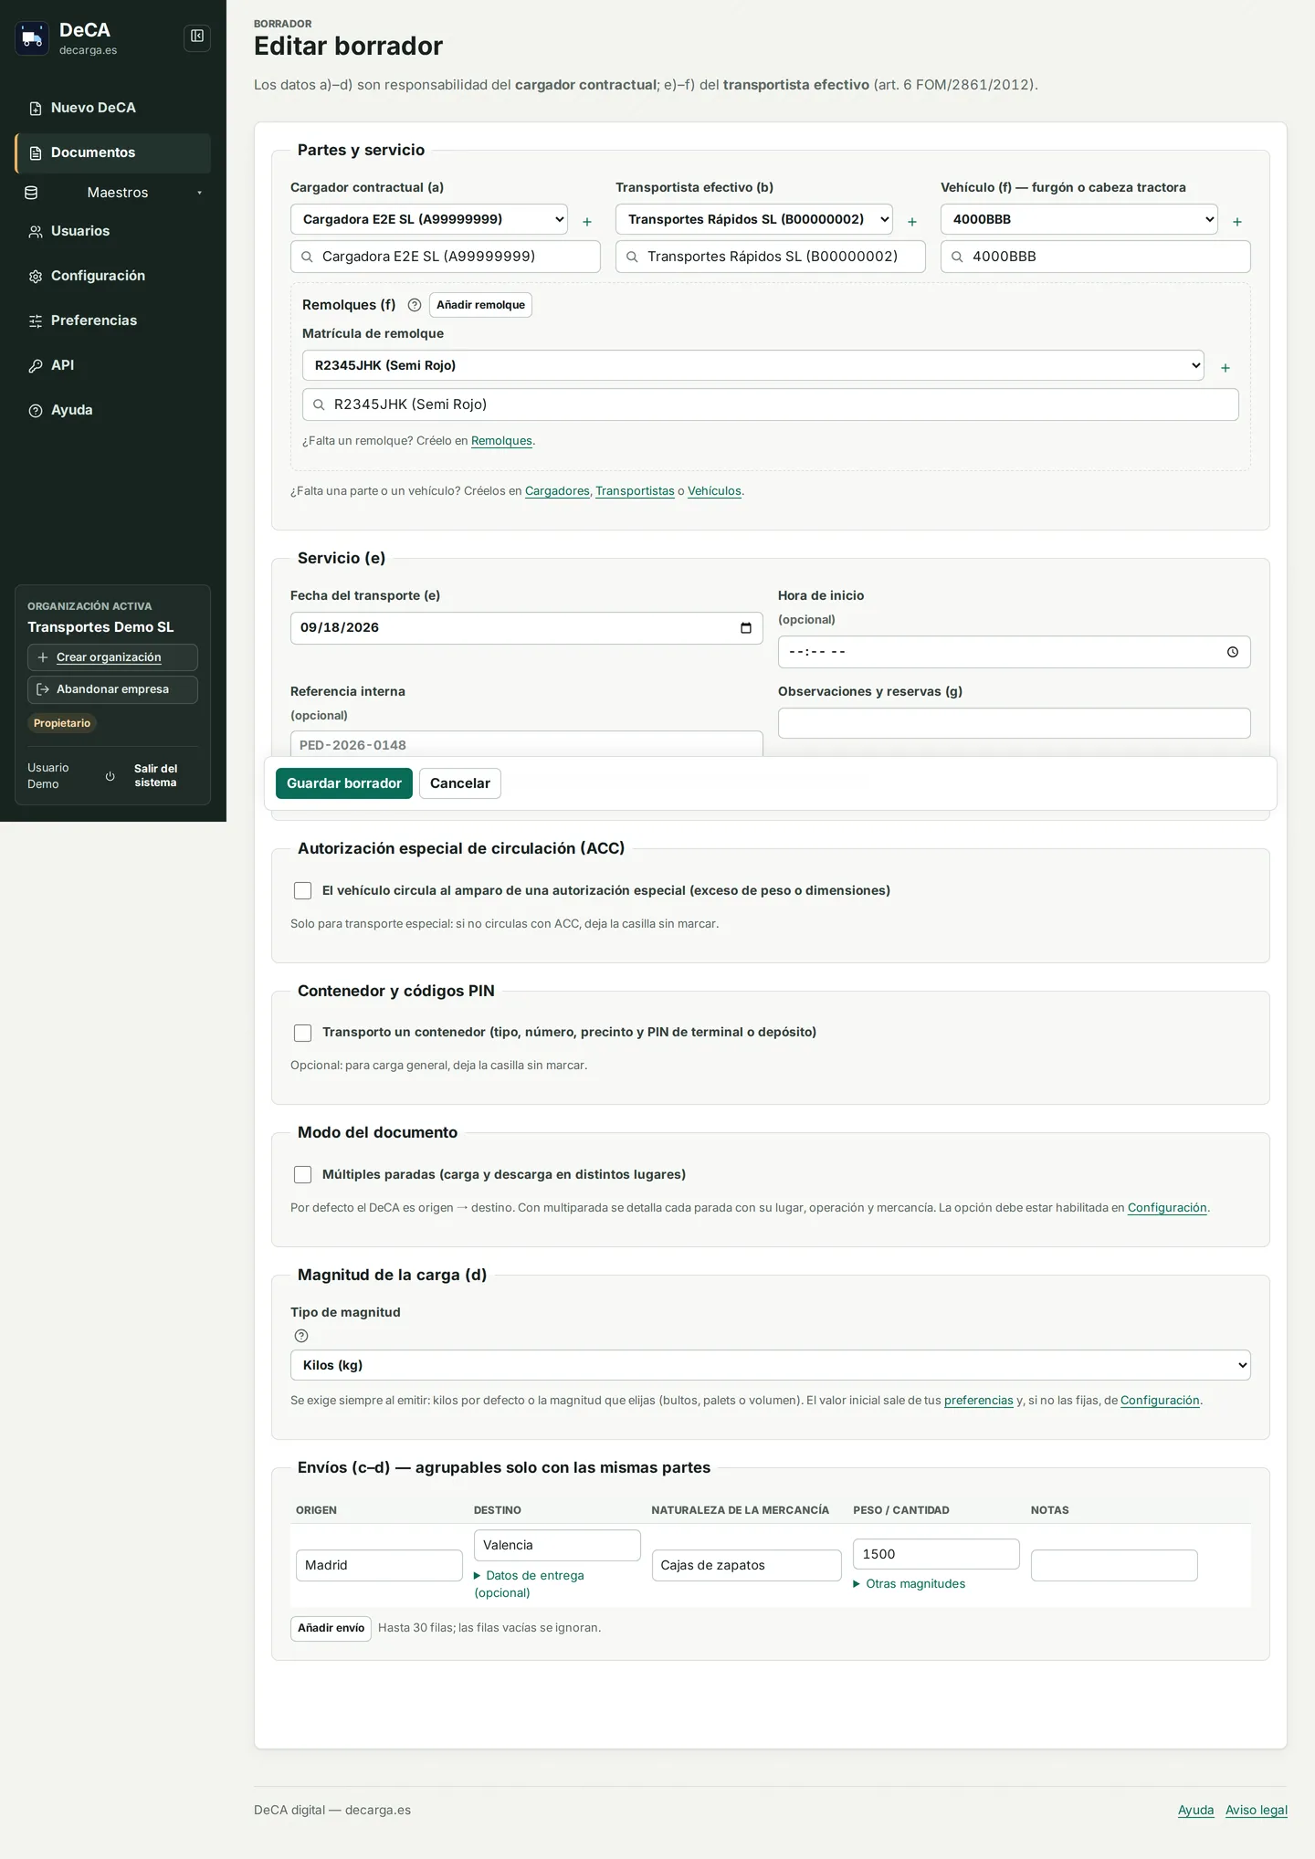The height and width of the screenshot is (1859, 1315).
Task: Toggle the Múltiples paradas checkbox
Action: pyautogui.click(x=303, y=1174)
